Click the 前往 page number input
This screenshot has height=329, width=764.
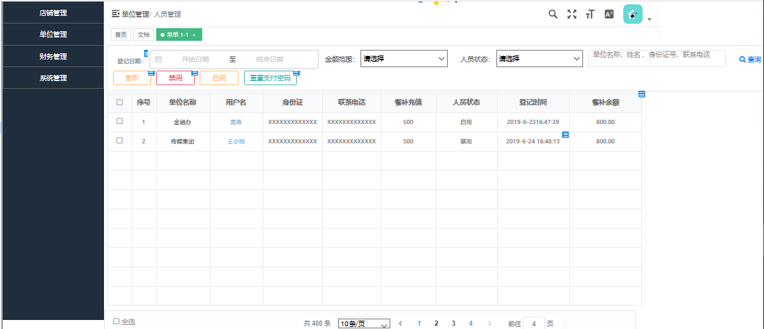pos(534,323)
